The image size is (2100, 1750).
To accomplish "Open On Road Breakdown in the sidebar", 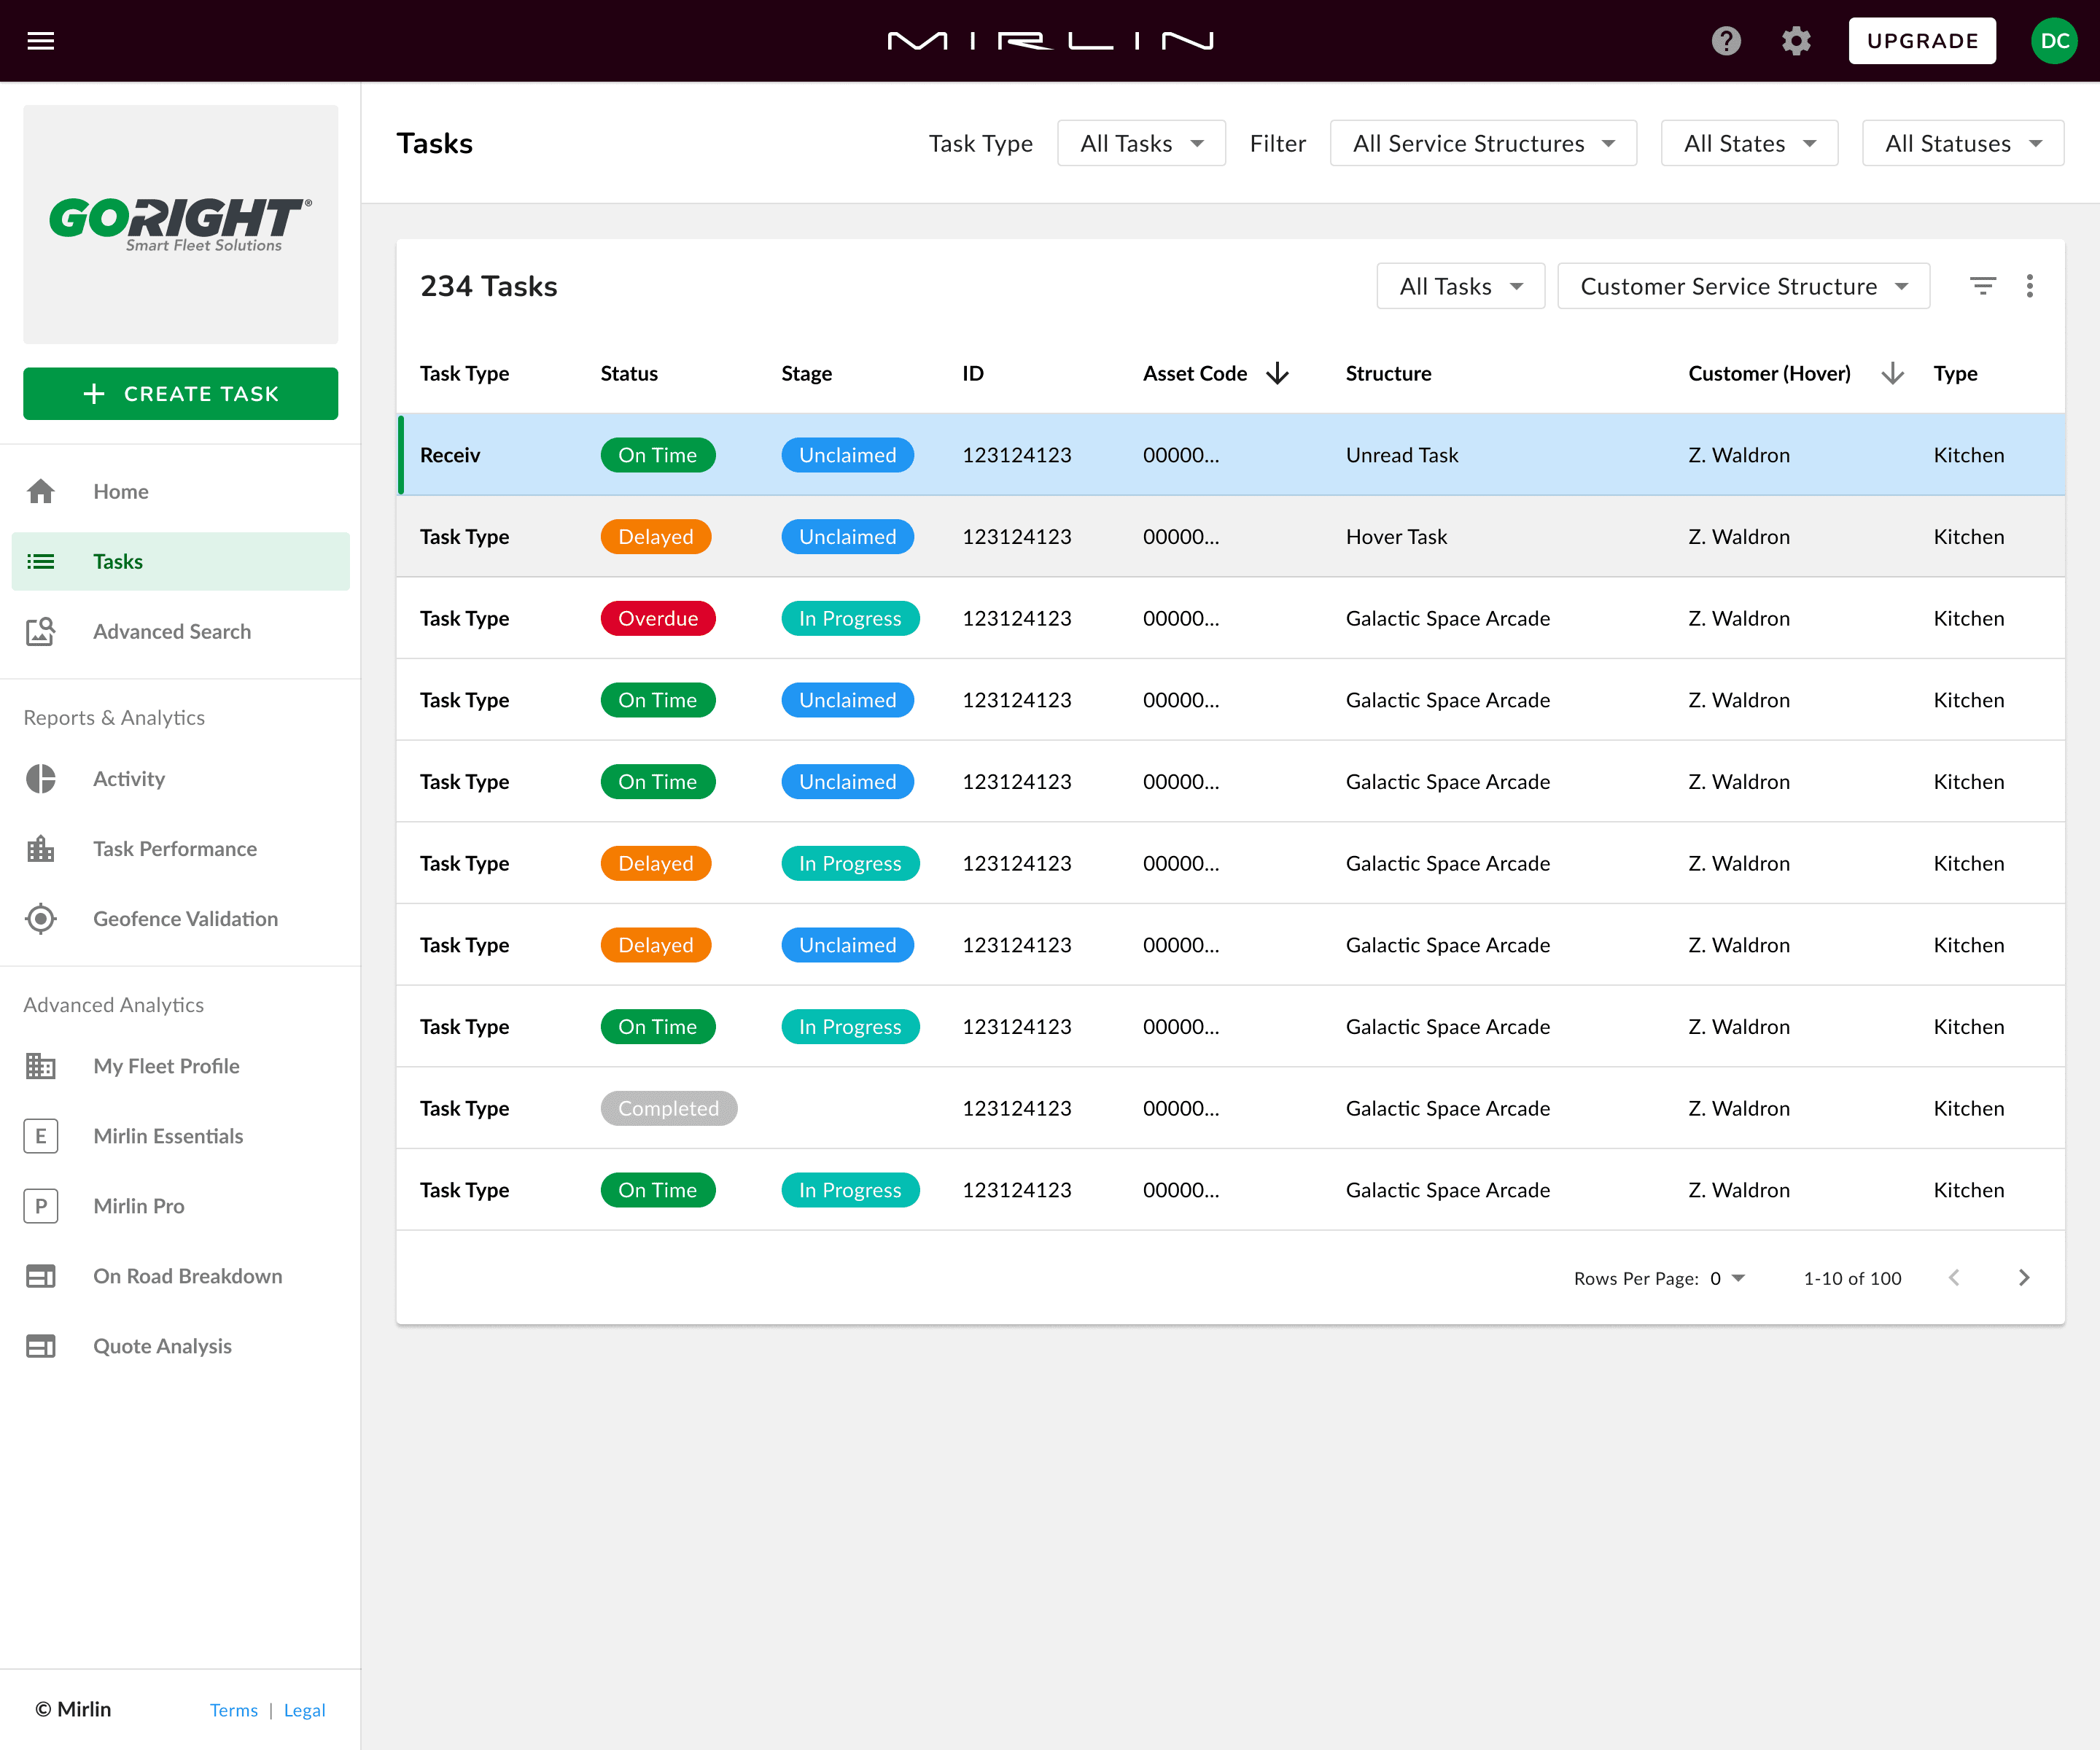I will click(x=180, y=1275).
